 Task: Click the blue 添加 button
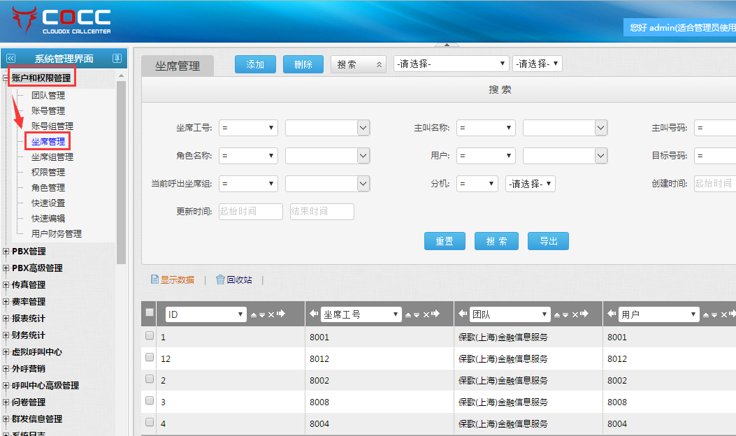[x=255, y=64]
